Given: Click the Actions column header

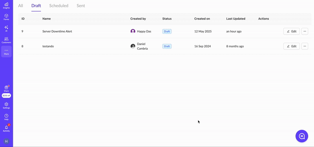Looking at the screenshot, I should [263, 18].
